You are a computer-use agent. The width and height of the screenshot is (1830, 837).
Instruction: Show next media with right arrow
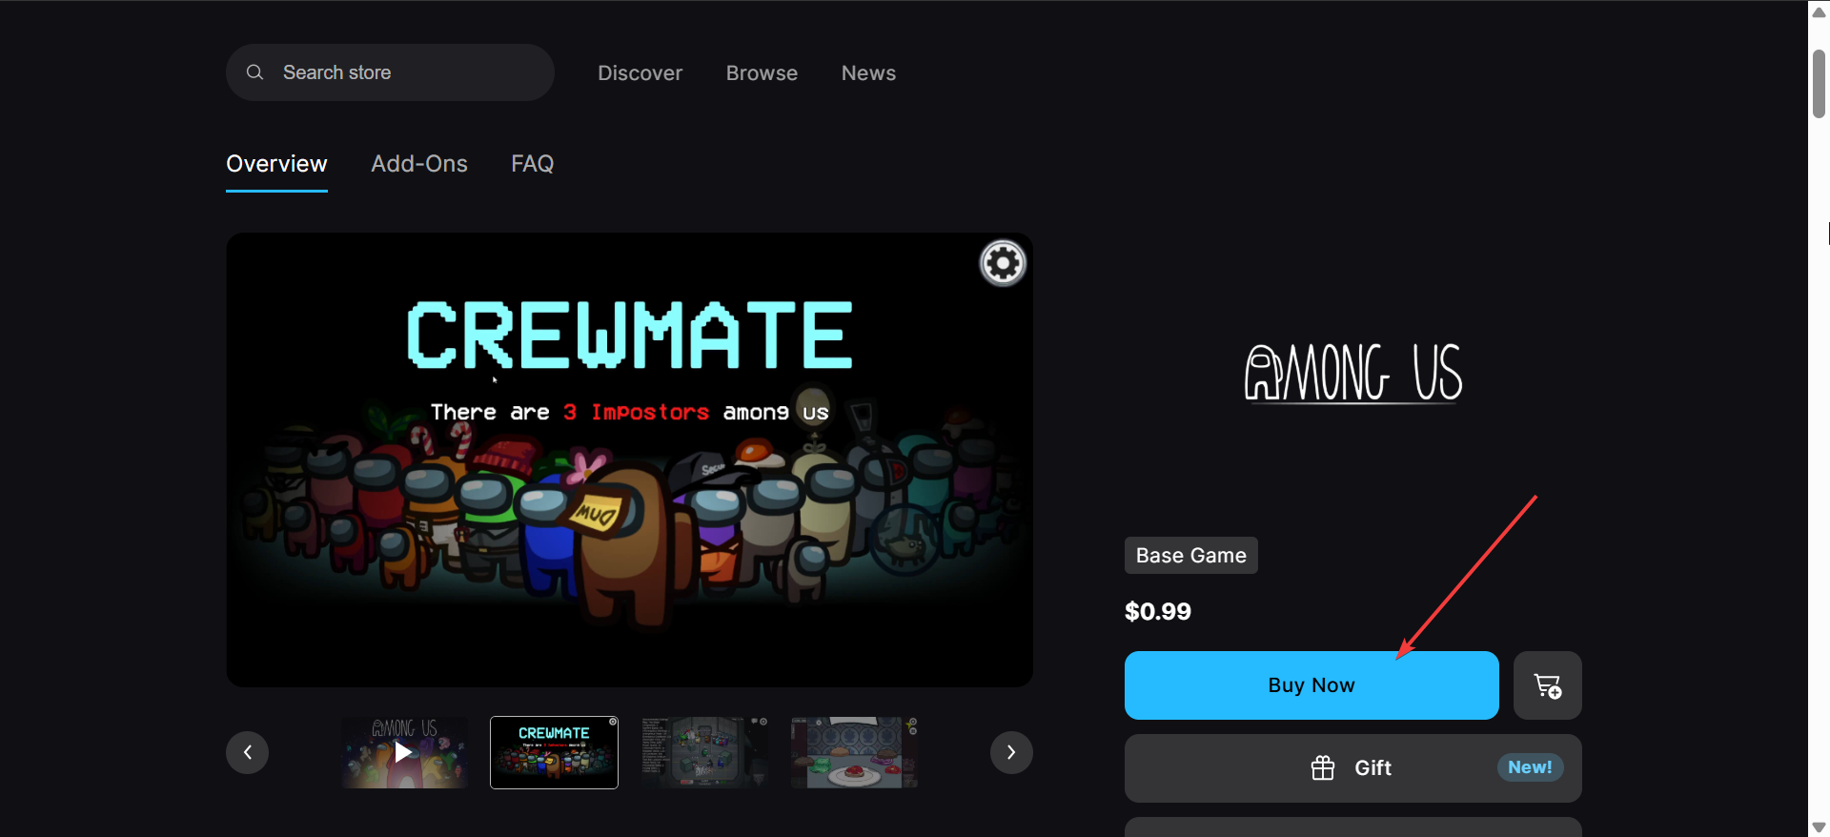click(1011, 753)
